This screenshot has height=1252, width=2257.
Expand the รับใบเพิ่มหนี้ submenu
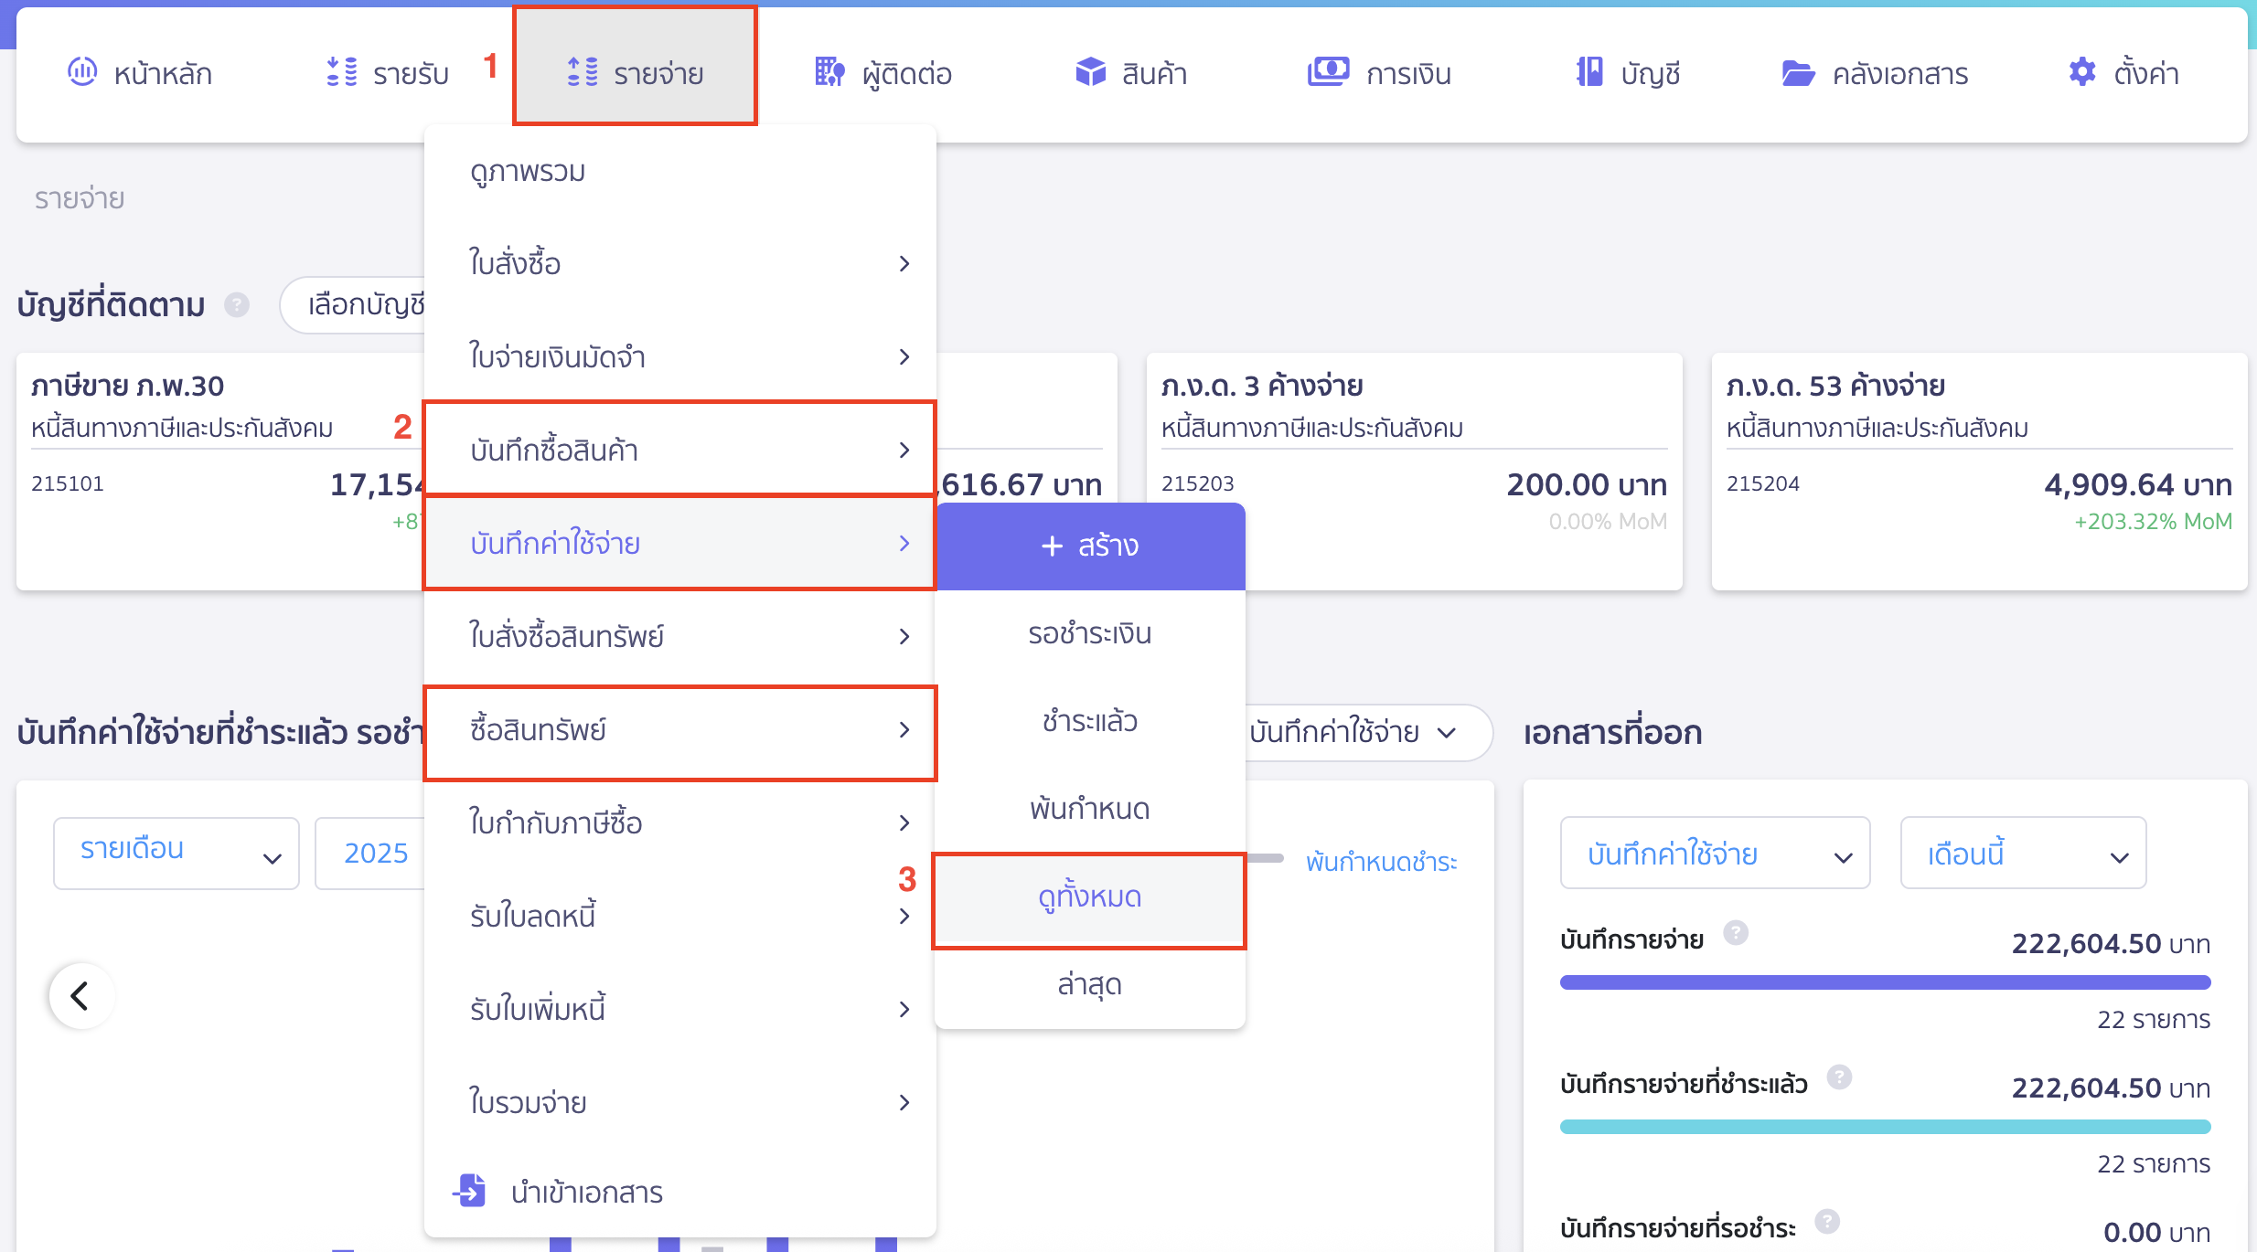pyautogui.click(x=680, y=1009)
